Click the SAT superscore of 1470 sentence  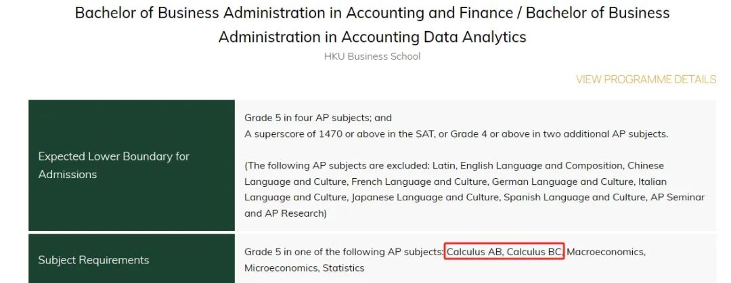[x=456, y=134]
